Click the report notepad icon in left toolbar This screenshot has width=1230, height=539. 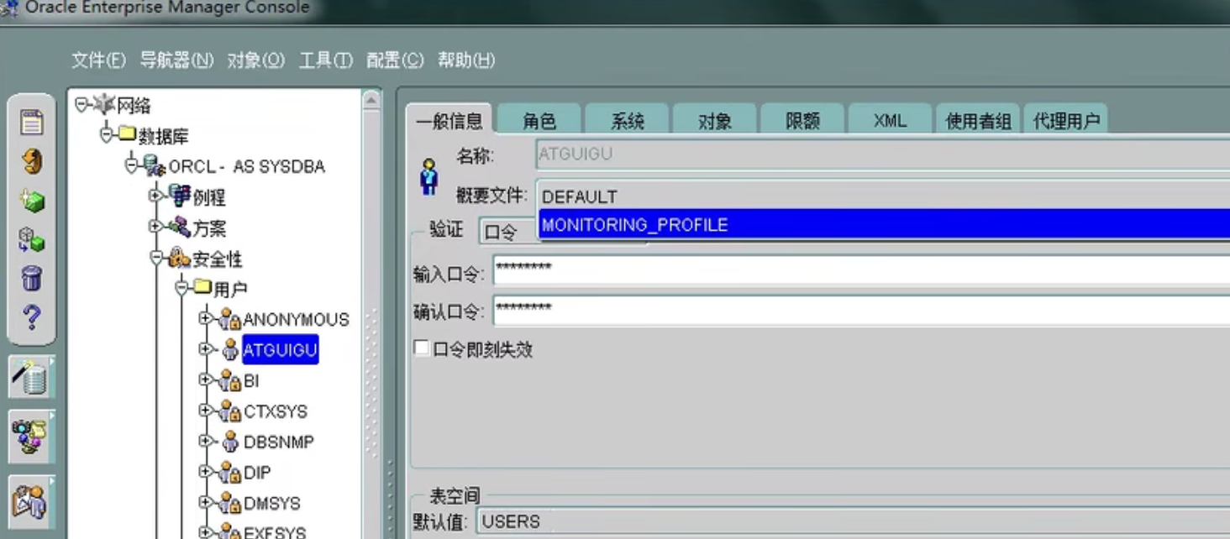[x=32, y=123]
